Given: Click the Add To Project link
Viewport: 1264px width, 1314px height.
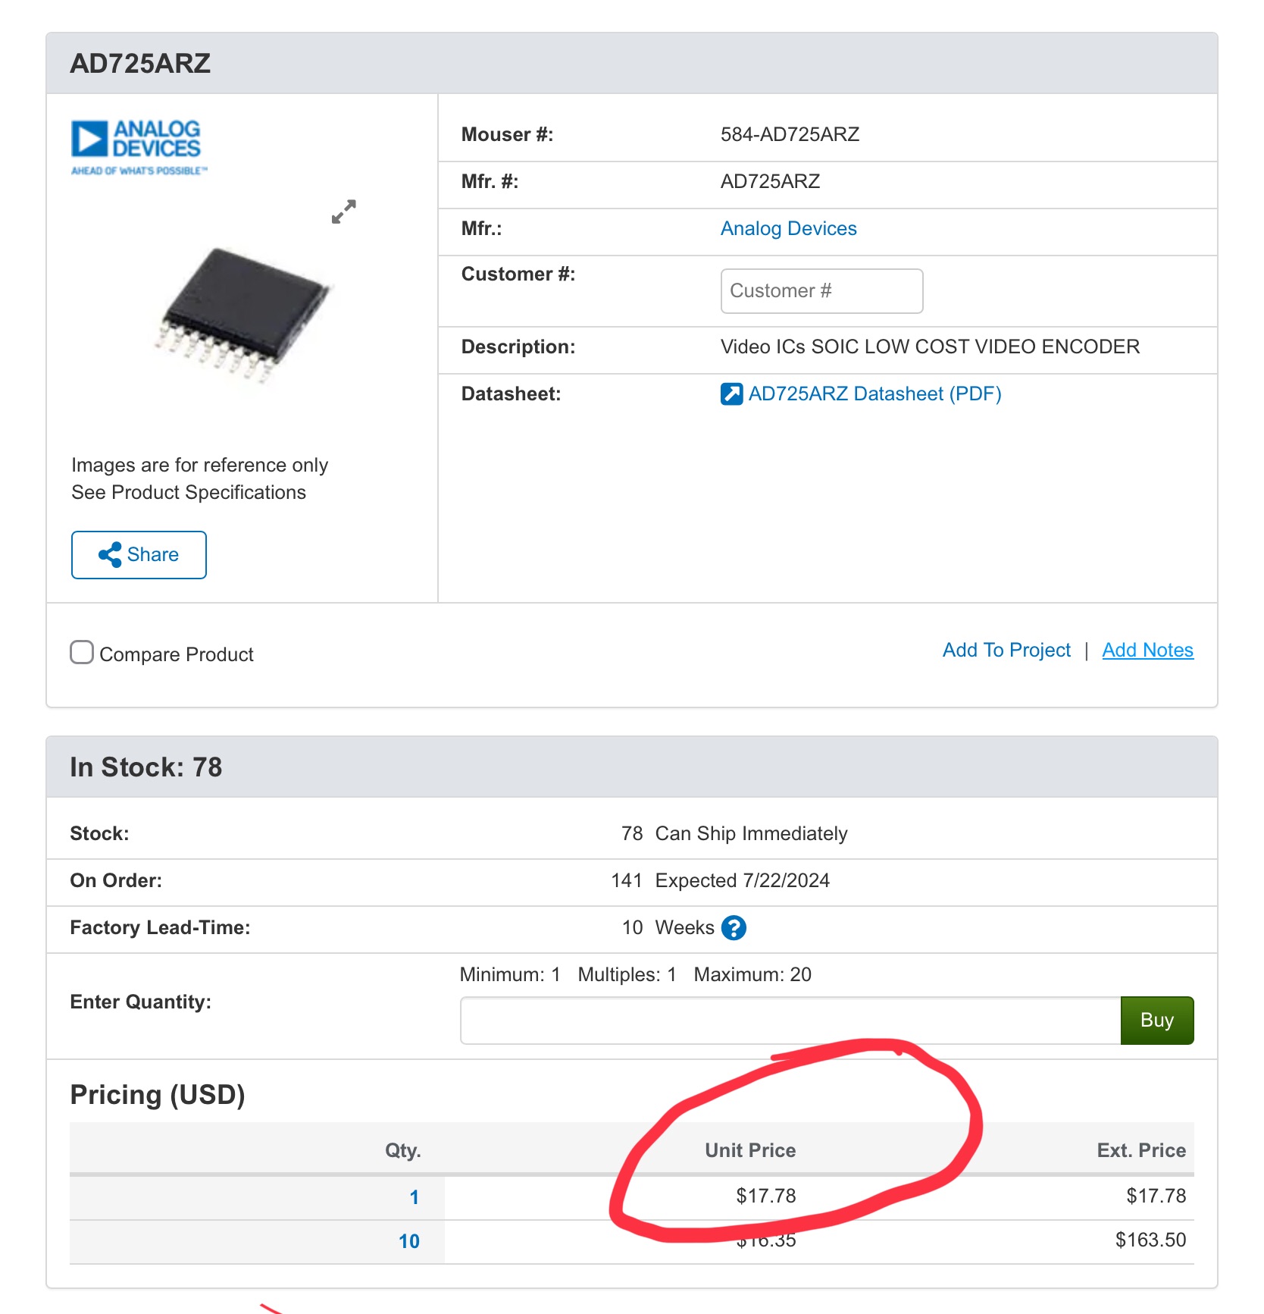Looking at the screenshot, I should pyautogui.click(x=1006, y=651).
